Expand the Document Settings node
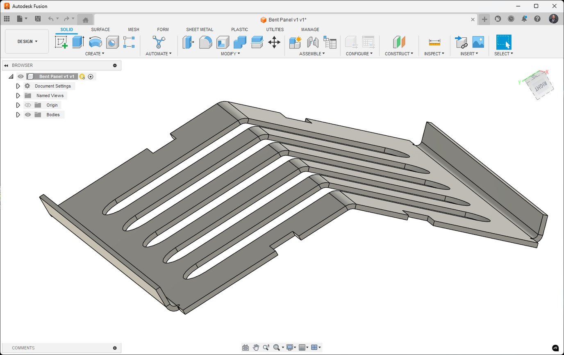The height and width of the screenshot is (355, 564). point(18,86)
